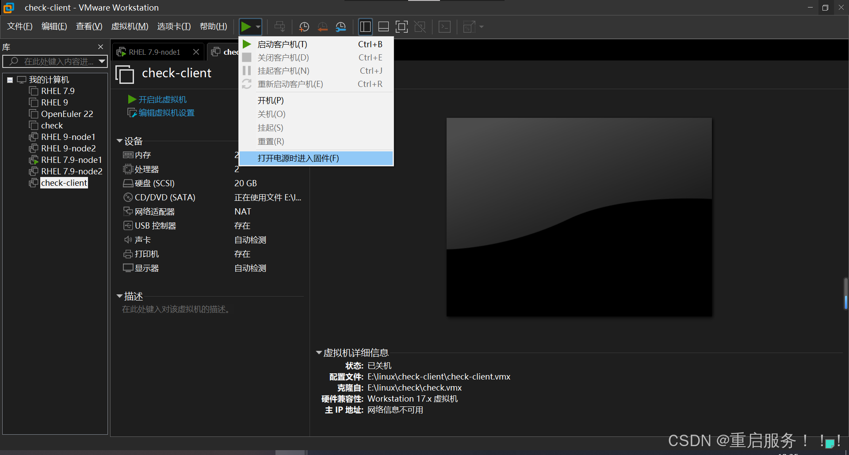Image resolution: width=849 pixels, height=455 pixels.
Task: Select RHEL 7.9 in the library
Action: tap(57, 91)
